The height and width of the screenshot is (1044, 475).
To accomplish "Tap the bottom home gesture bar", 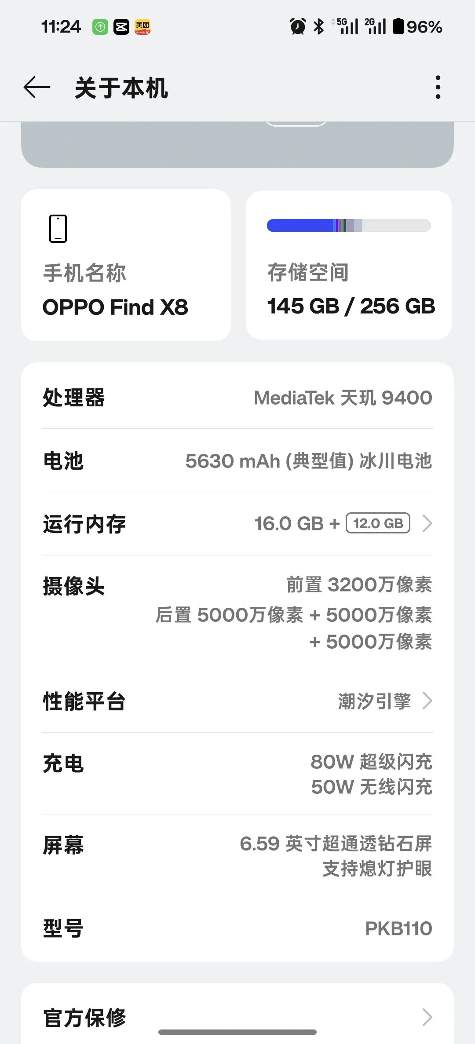I will [x=237, y=1032].
